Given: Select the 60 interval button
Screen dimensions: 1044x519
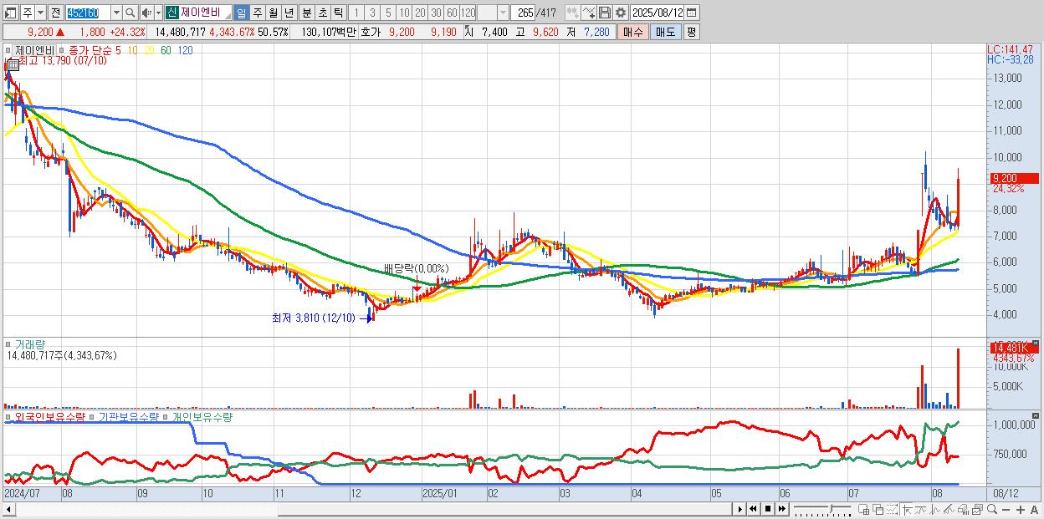Looking at the screenshot, I should point(452,13).
